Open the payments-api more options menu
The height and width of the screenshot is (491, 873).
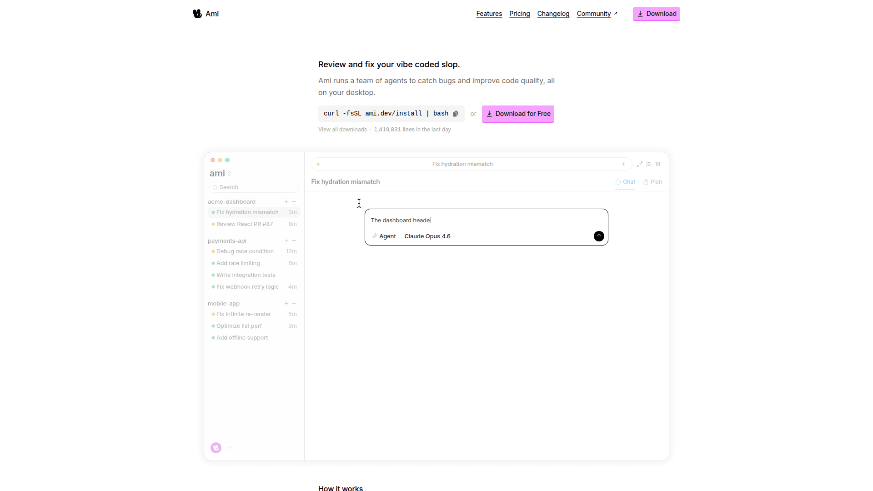(x=294, y=241)
